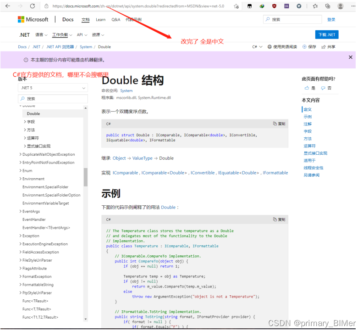The height and width of the screenshot is (332, 363).
Task: Copy the Temperature example code via 复制
Action: click(279, 219)
